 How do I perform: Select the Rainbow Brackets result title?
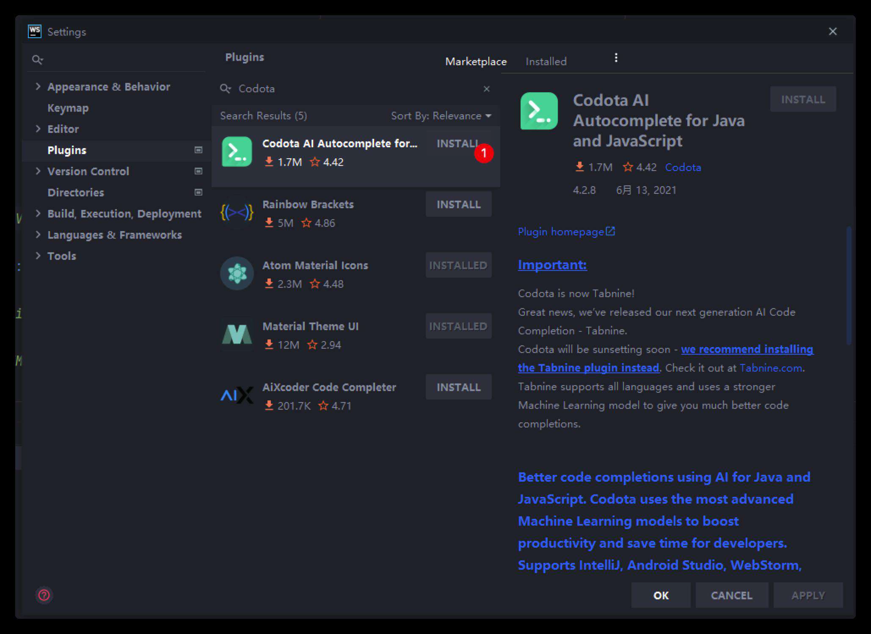(x=308, y=204)
